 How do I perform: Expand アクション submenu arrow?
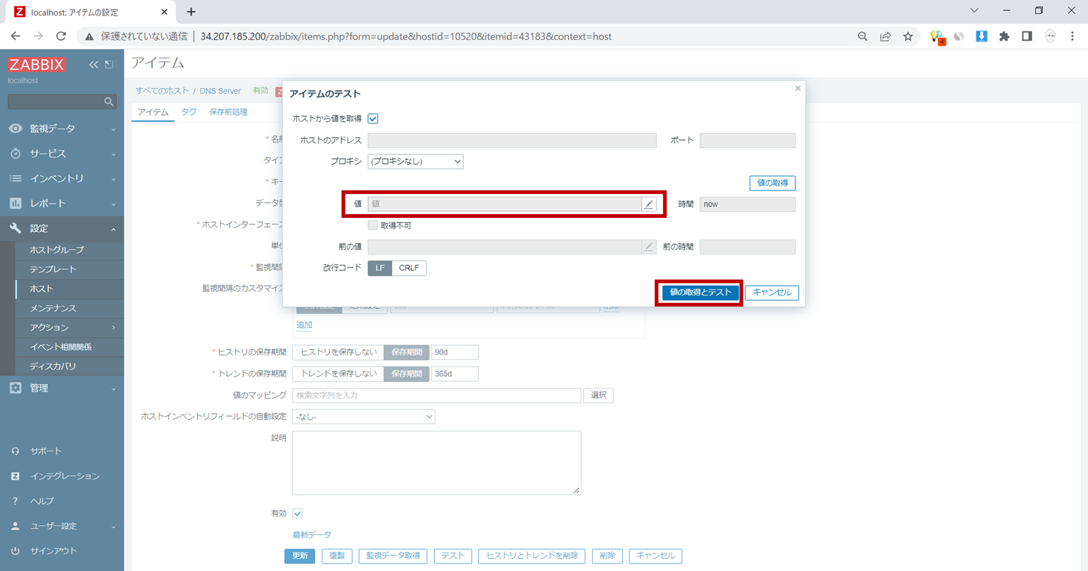(113, 328)
